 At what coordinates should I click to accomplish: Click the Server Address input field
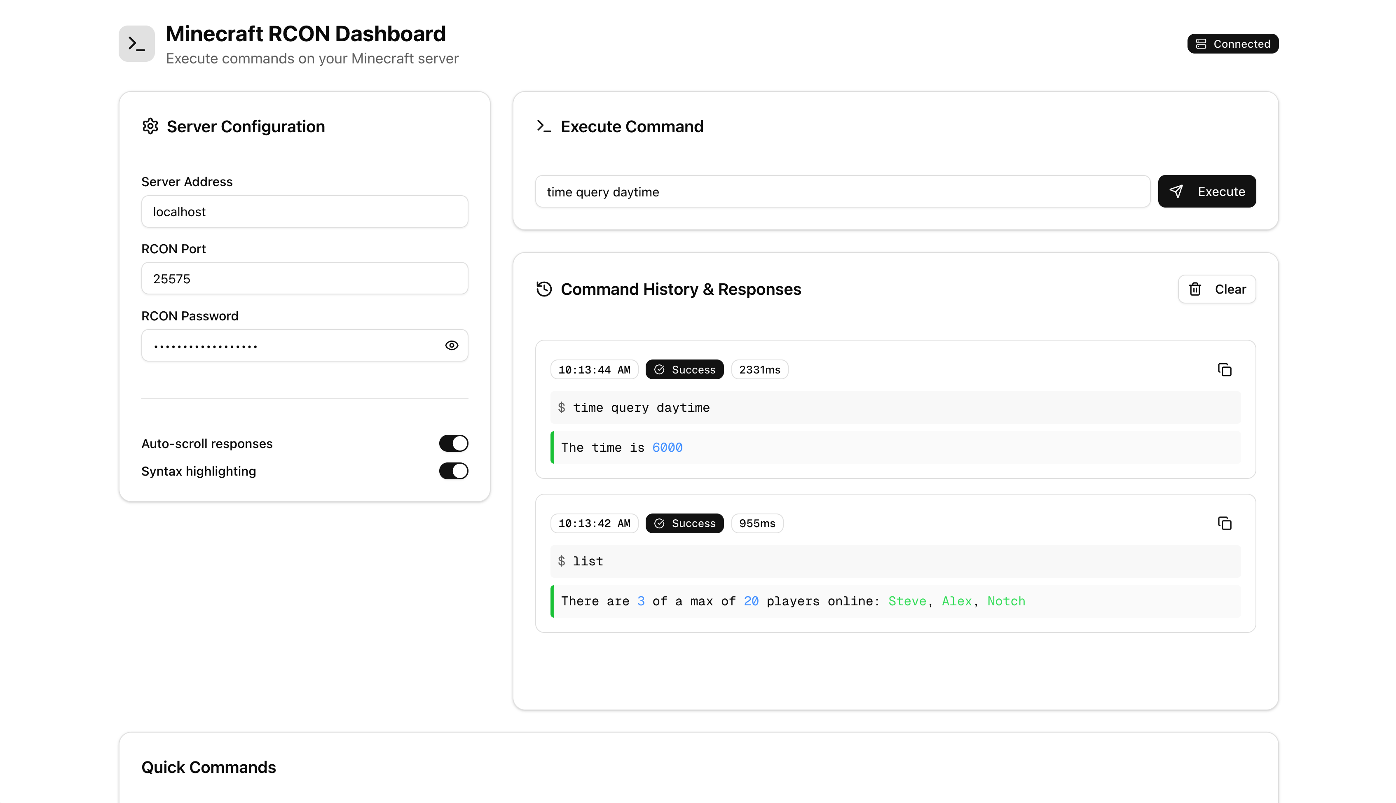pyautogui.click(x=304, y=212)
